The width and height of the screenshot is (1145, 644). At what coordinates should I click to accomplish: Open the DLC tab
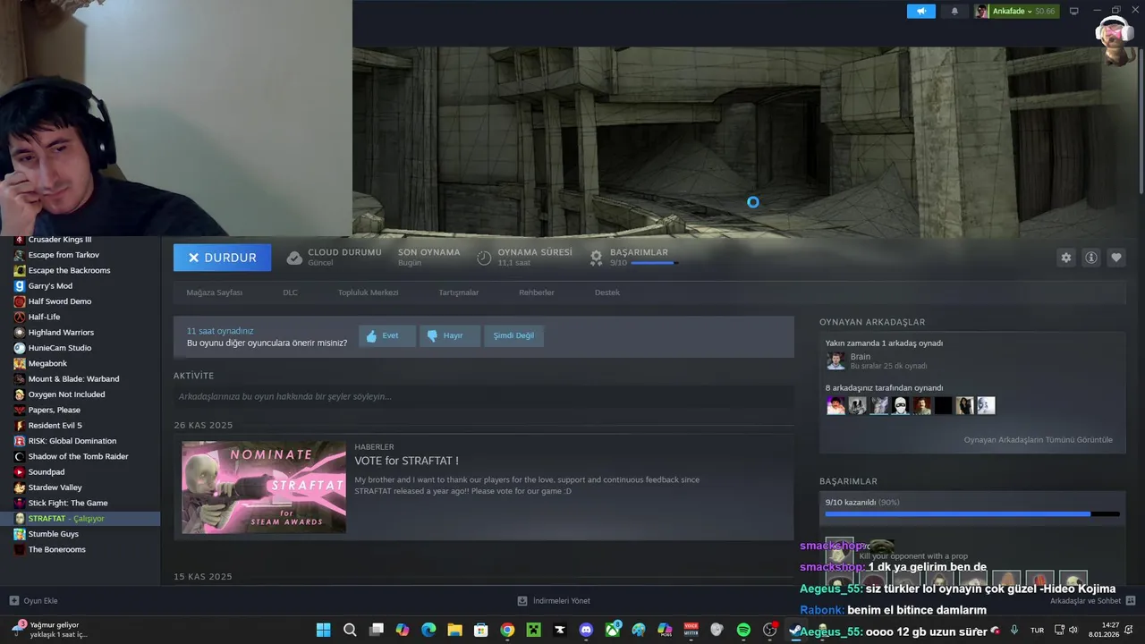coord(290,292)
